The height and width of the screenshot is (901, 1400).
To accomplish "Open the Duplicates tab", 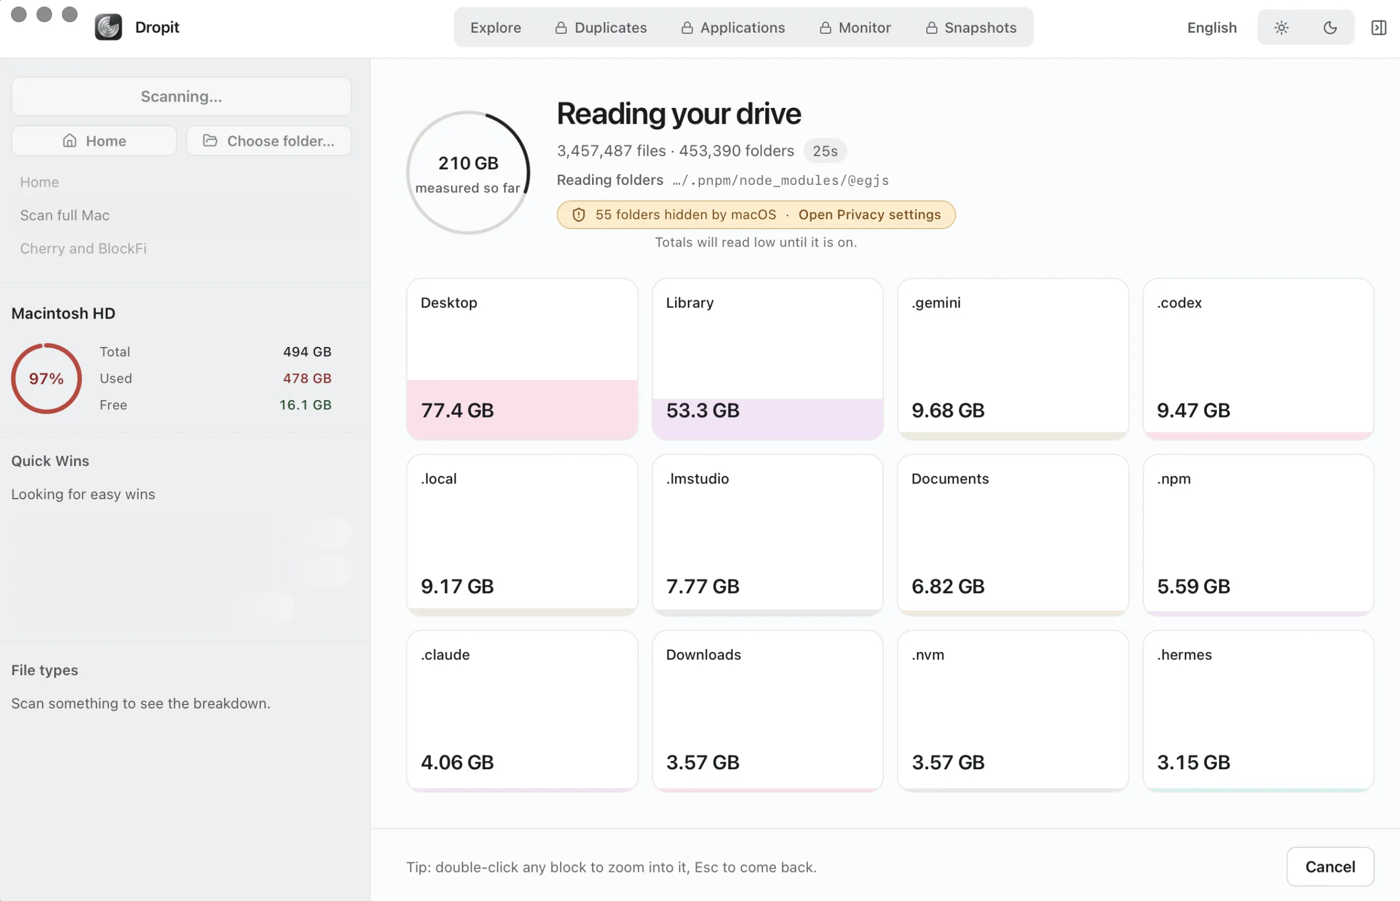I will [601, 27].
